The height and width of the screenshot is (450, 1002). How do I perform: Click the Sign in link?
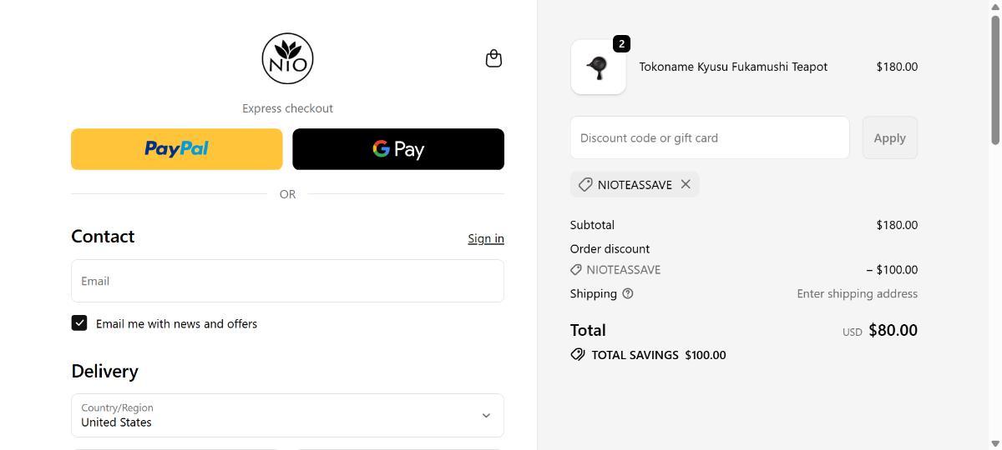[486, 238]
